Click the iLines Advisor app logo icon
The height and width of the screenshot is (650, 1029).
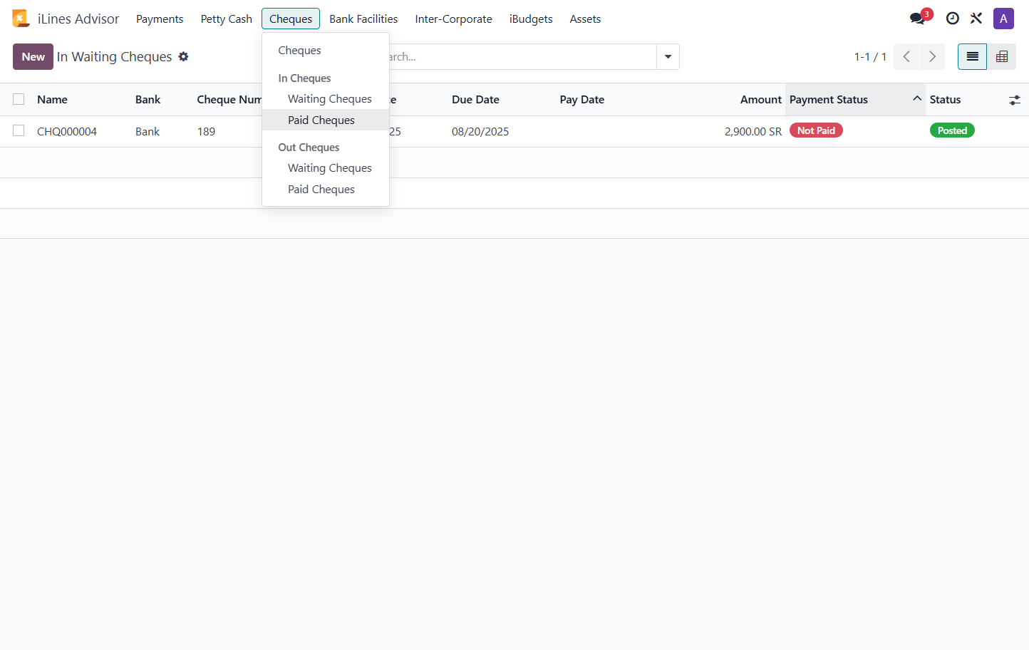click(21, 19)
